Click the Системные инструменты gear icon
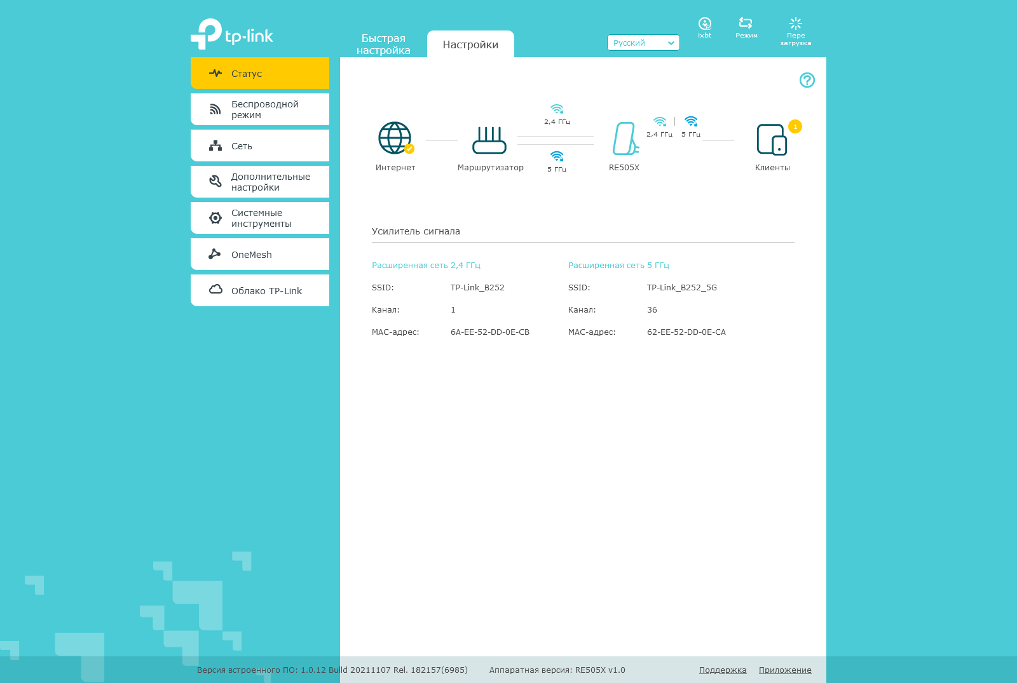This screenshot has height=683, width=1017. click(x=215, y=218)
